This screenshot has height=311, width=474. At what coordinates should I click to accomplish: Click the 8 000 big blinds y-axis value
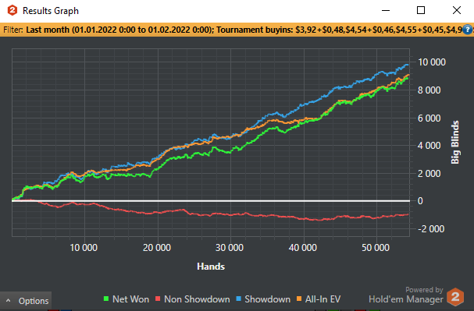click(429, 90)
